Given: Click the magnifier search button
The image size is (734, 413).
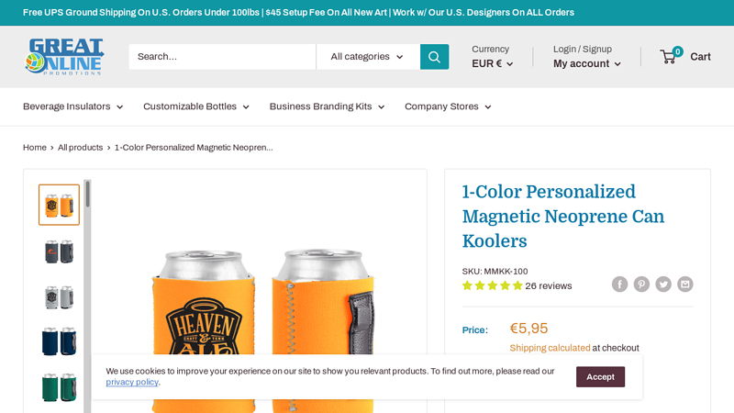Looking at the screenshot, I should pyautogui.click(x=434, y=57).
